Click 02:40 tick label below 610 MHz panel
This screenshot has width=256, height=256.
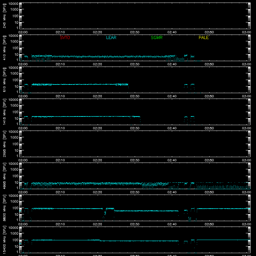(x=172, y=96)
